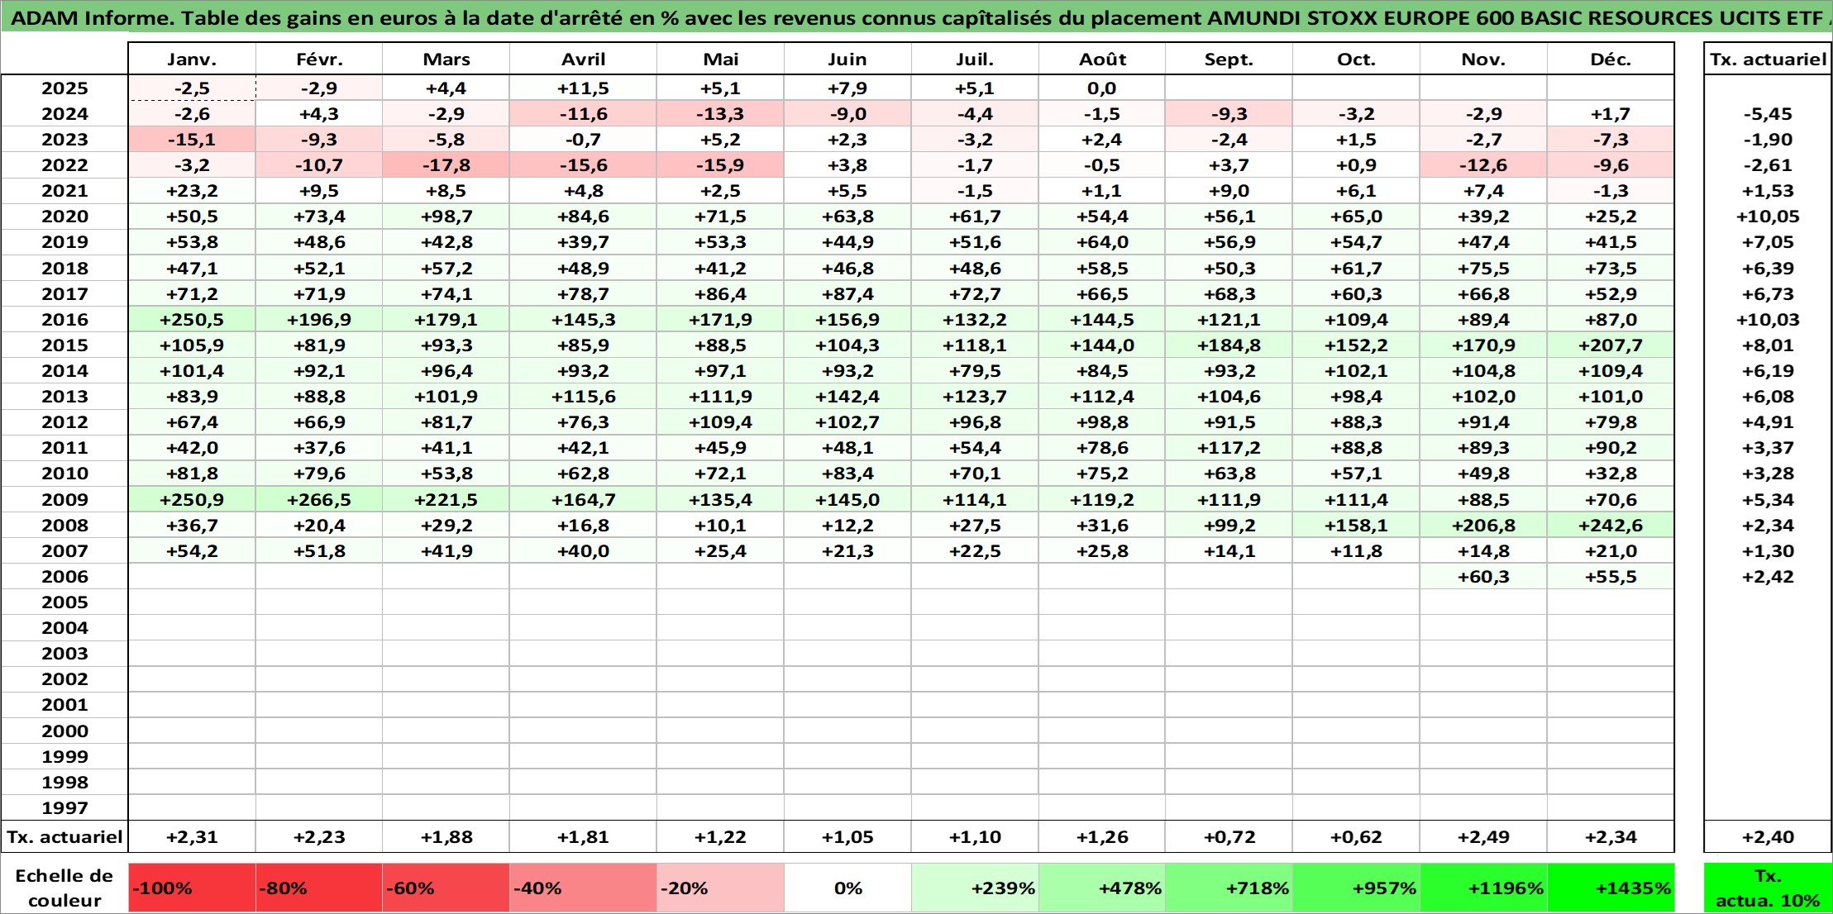Click the Tx. actuariel column header at right
1833x914 pixels.
(x=1769, y=60)
